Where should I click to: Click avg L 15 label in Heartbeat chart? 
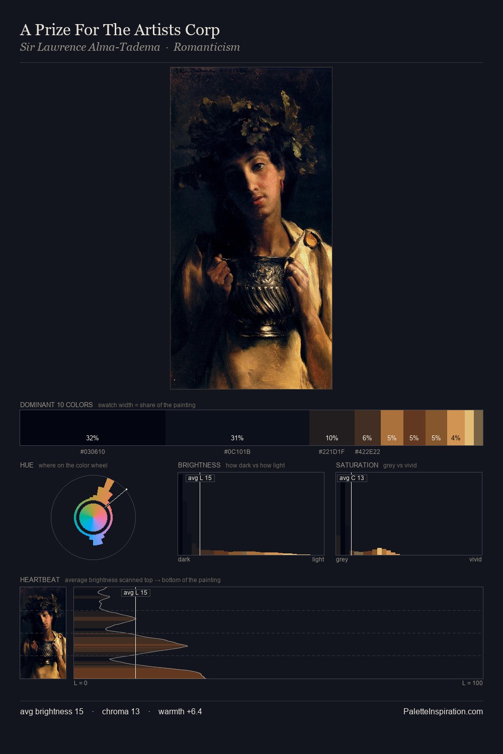click(136, 593)
